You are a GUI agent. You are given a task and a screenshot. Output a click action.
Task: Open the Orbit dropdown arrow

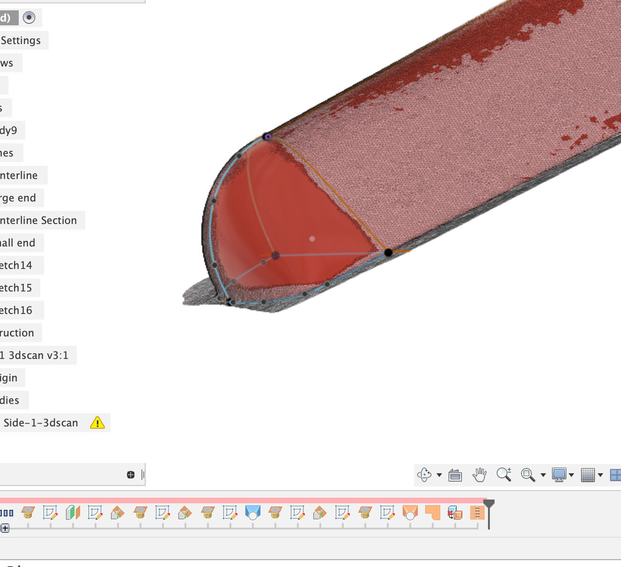click(x=438, y=475)
